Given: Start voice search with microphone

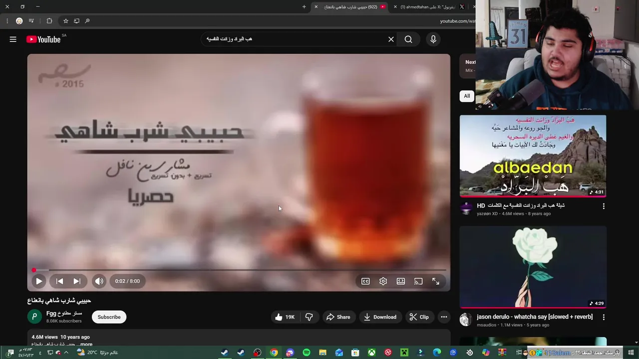Looking at the screenshot, I should click(433, 39).
